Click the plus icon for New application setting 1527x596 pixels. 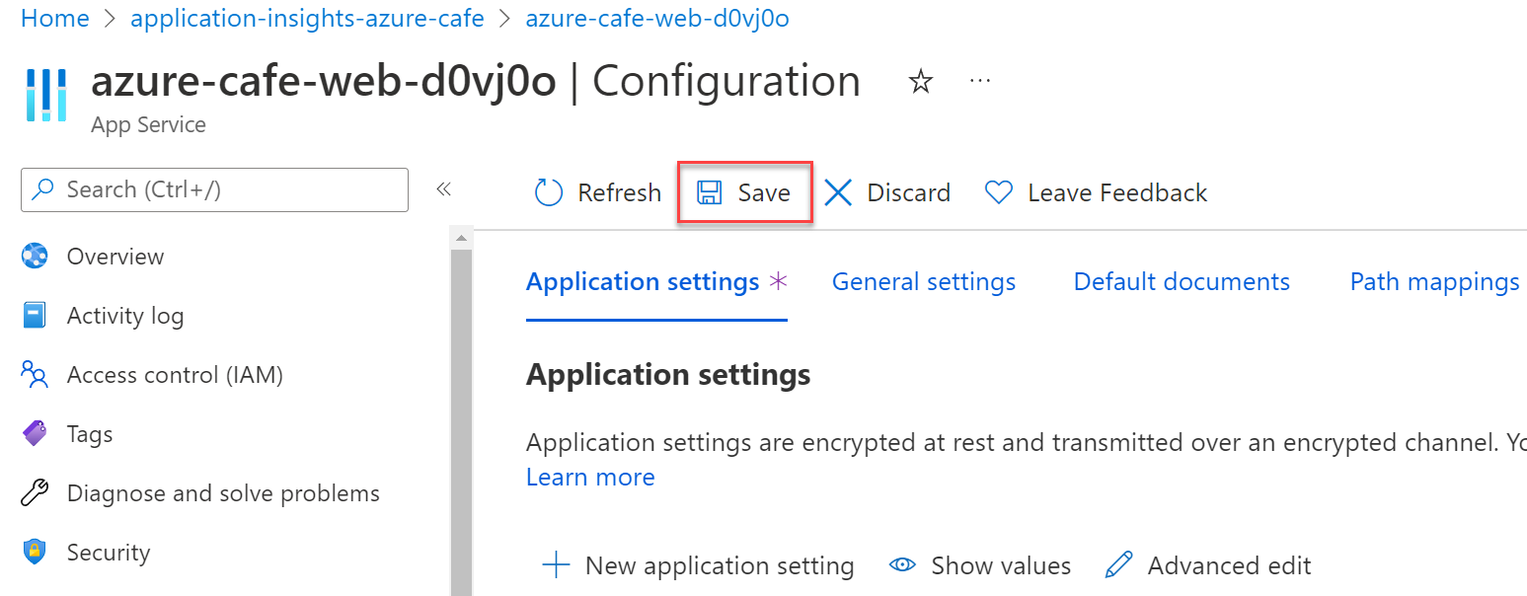coord(557,565)
